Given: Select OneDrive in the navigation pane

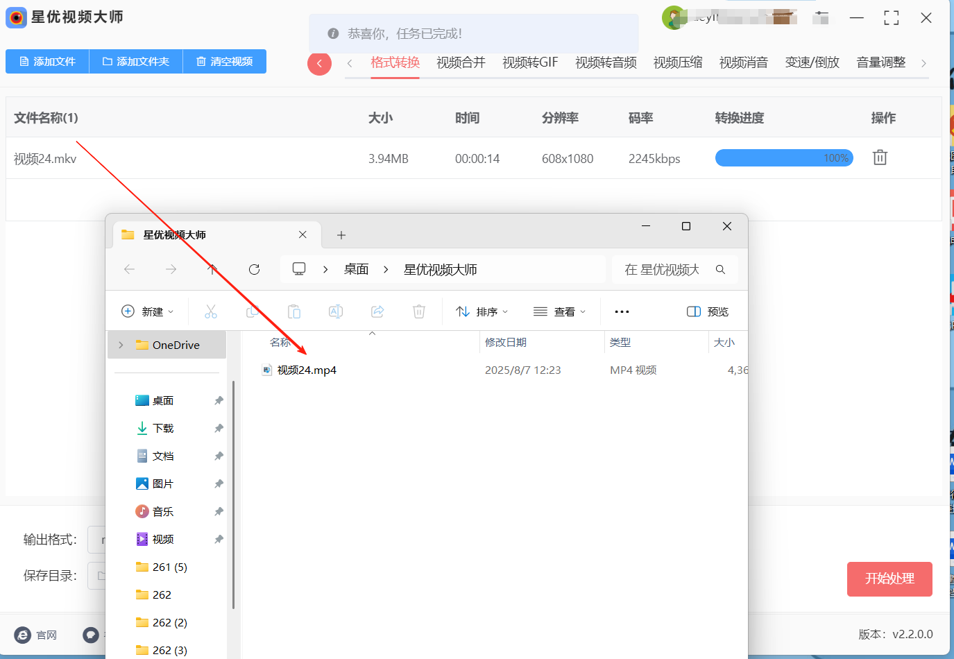Looking at the screenshot, I should [x=167, y=345].
